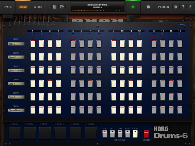Image resolution: width=195 pixels, height=146 pixels.
Task: Open settings with the gear icon
Action: [x=176, y=7]
